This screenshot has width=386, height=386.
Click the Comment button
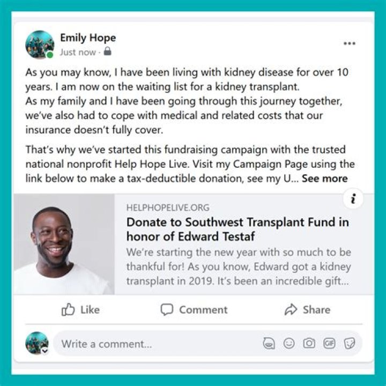click(x=194, y=309)
